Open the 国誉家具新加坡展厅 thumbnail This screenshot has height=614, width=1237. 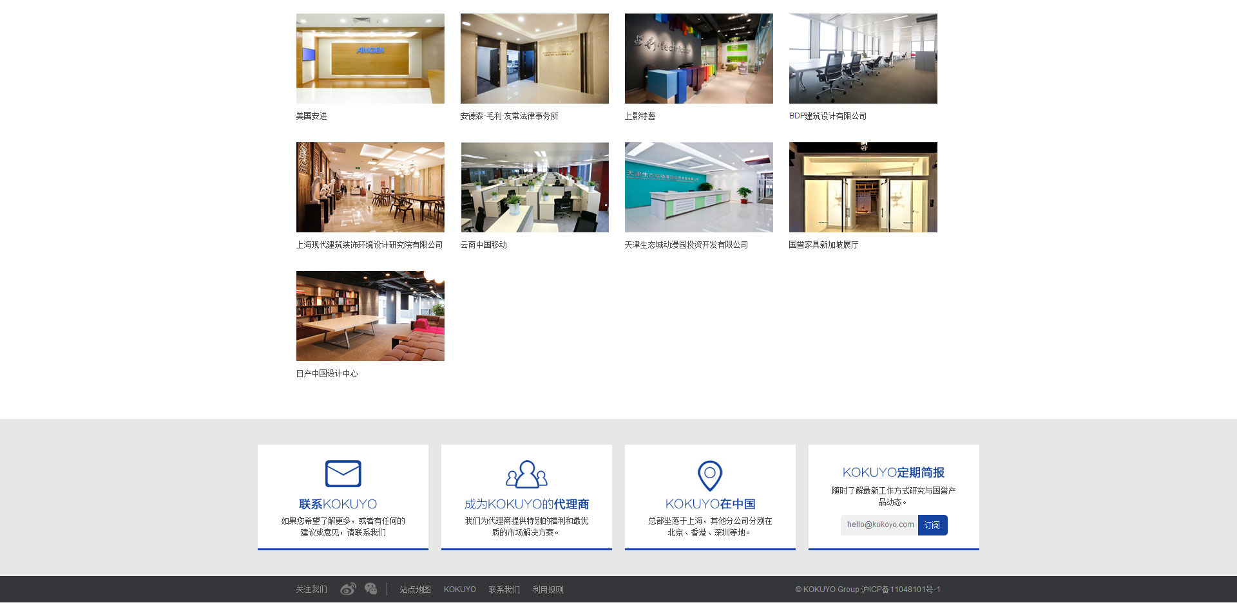[863, 187]
